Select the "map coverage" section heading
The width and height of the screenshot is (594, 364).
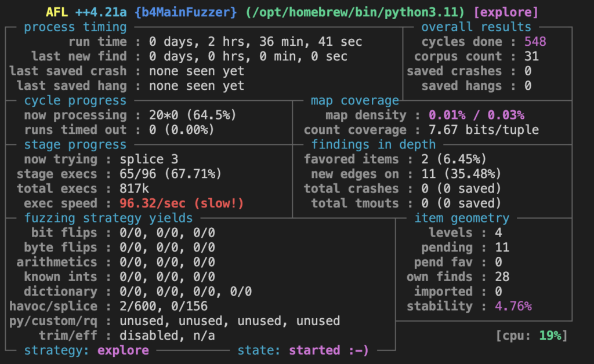tap(354, 101)
